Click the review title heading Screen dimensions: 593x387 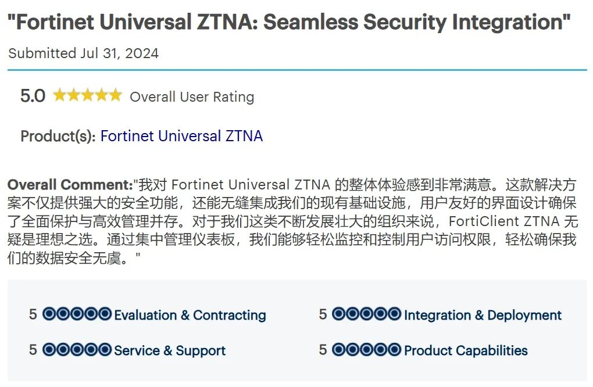click(289, 22)
